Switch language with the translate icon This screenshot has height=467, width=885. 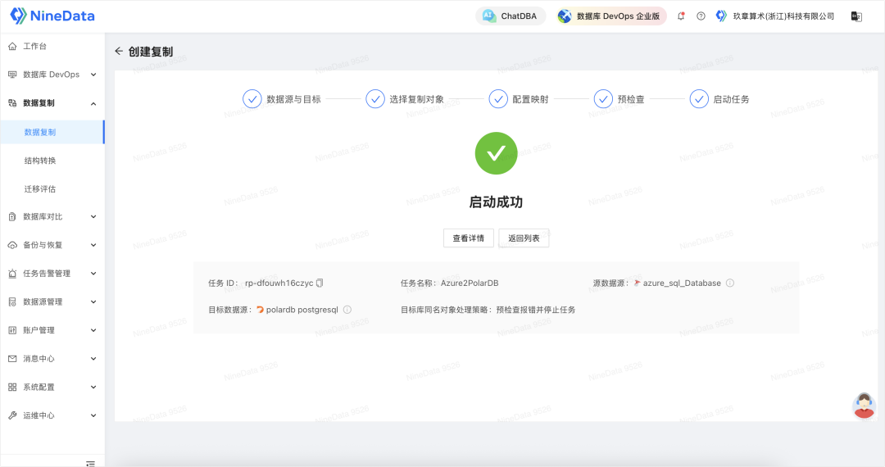coord(856,16)
